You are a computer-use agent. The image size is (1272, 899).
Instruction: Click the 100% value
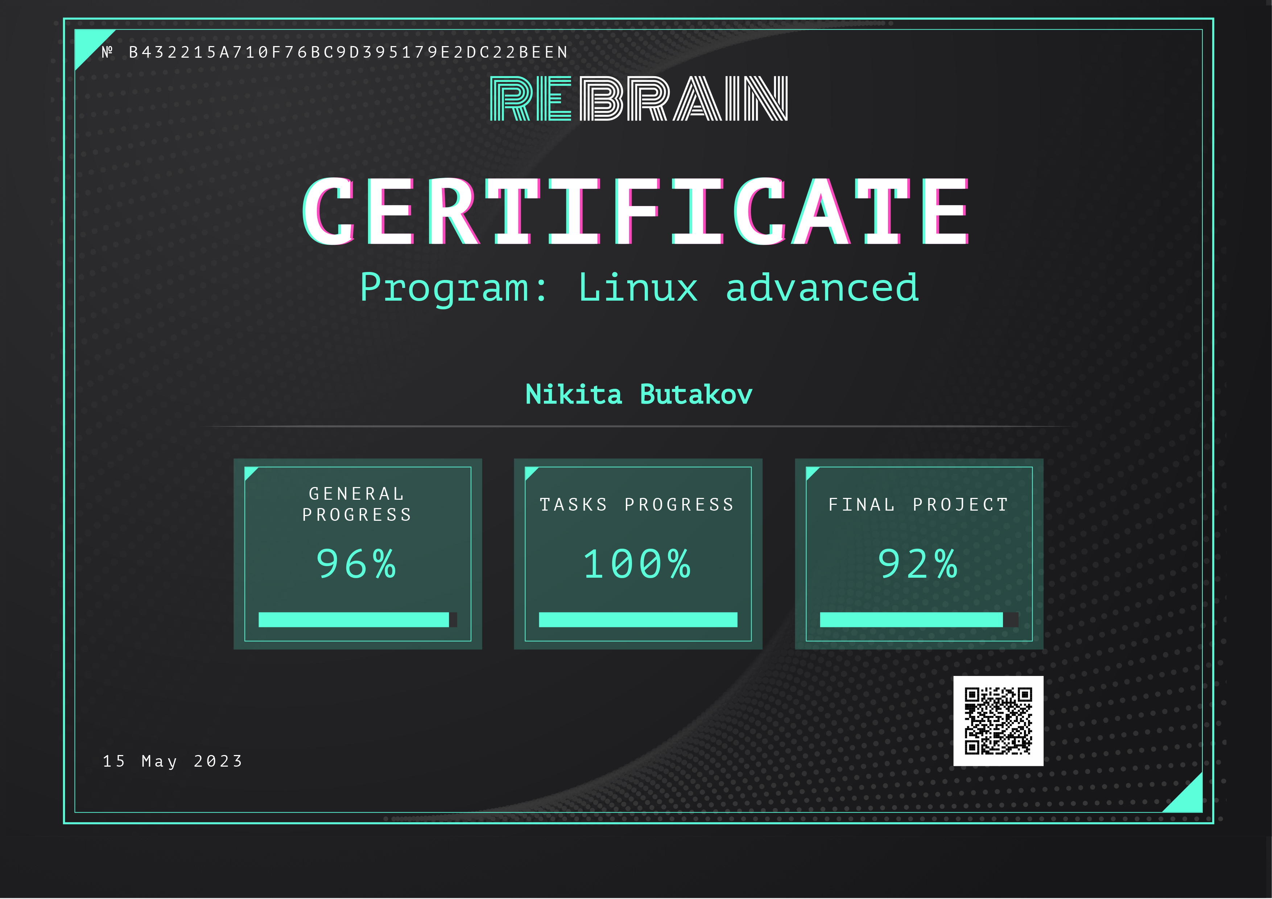[637, 564]
